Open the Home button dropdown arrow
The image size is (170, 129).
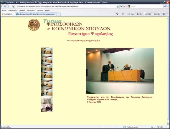point(120,14)
